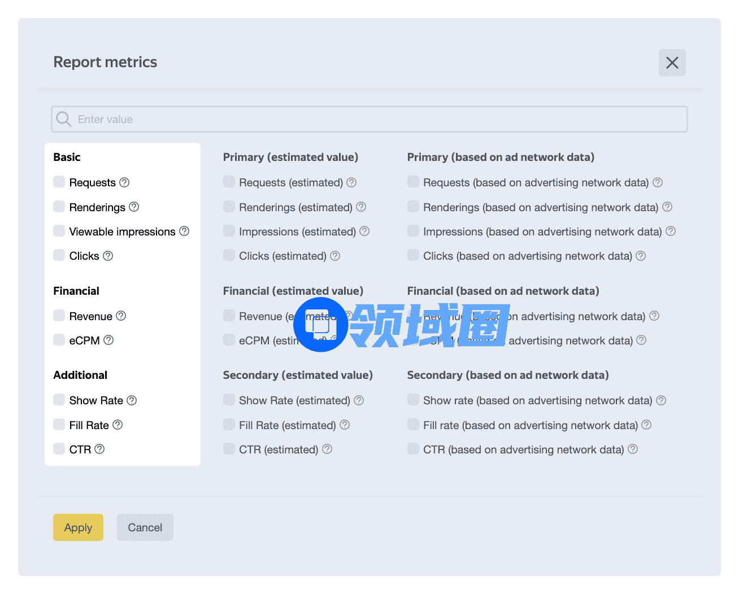This screenshot has height=594, width=739.
Task: Tick the basic Show Rate checkbox
Action: 59,400
